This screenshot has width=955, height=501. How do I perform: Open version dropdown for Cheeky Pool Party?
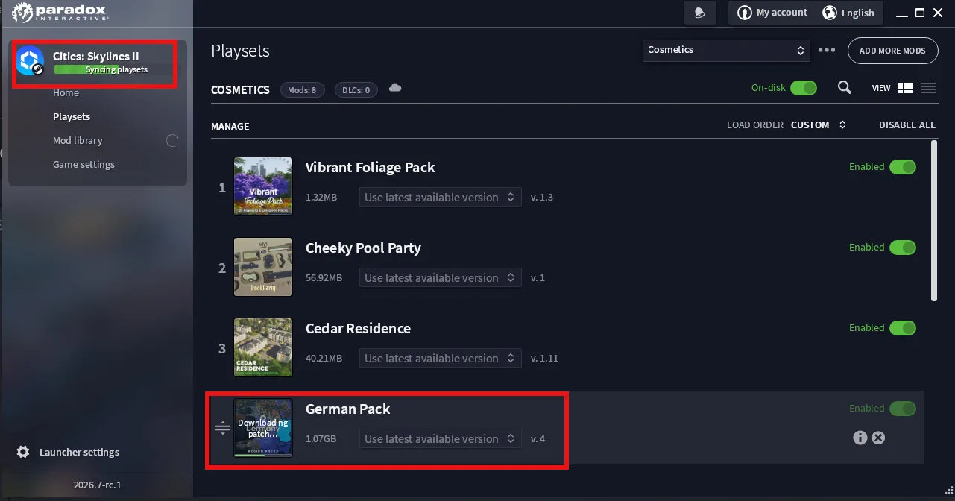coord(440,278)
